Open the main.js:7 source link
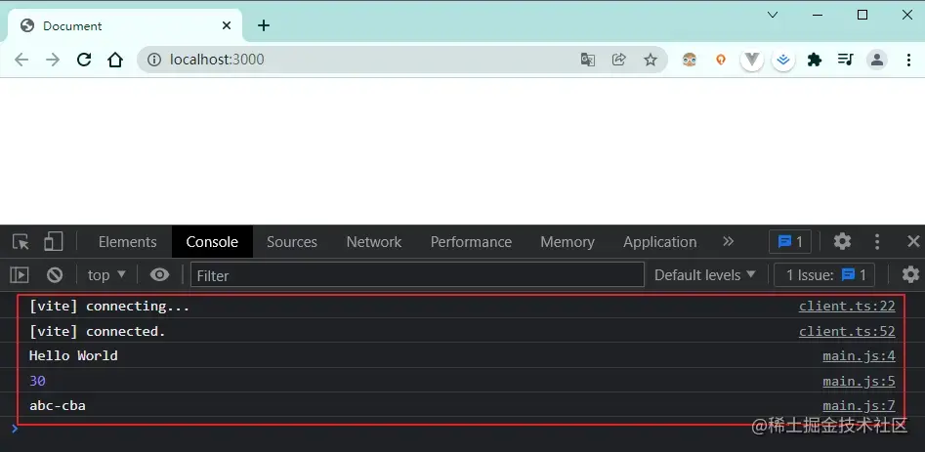The width and height of the screenshot is (925, 452). point(859,405)
